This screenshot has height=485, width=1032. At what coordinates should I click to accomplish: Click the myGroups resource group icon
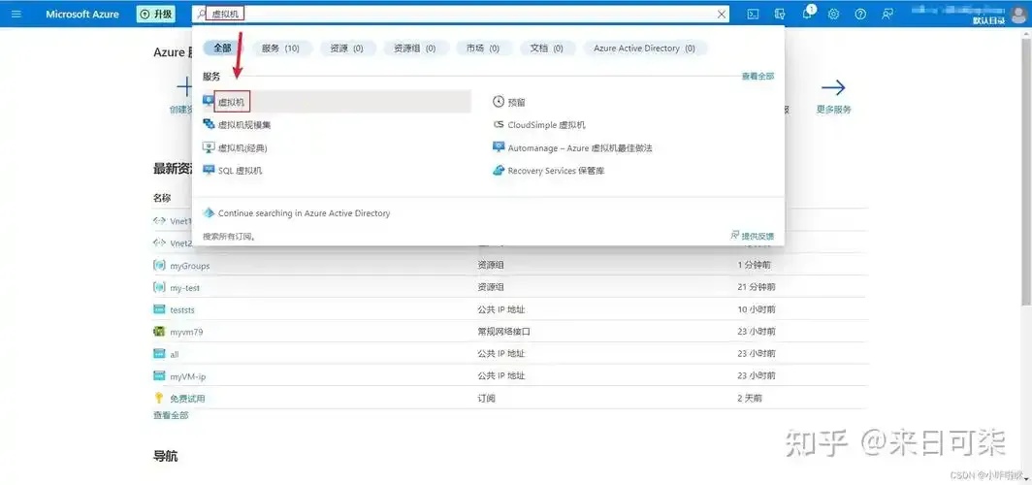point(159,265)
